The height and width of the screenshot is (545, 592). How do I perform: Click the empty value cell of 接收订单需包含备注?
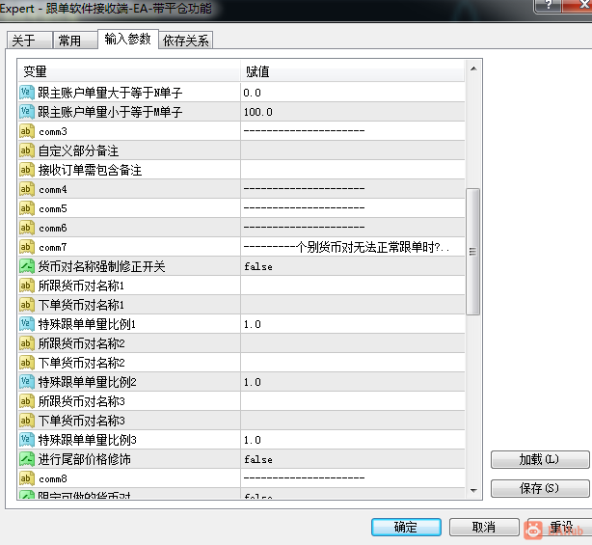coord(353,170)
